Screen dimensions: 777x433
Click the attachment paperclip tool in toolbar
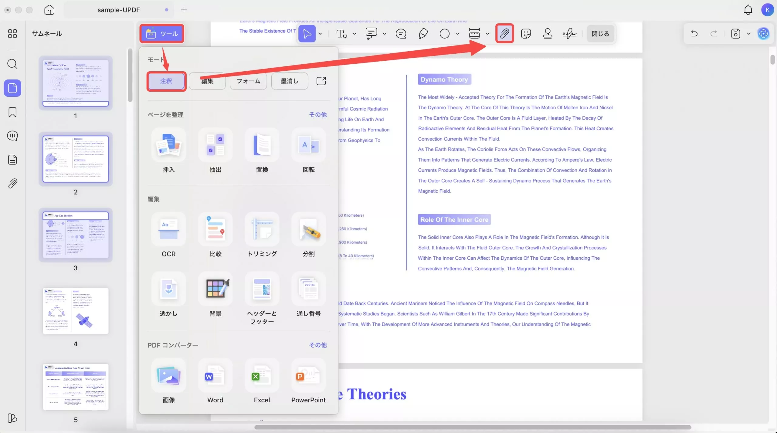(504, 33)
